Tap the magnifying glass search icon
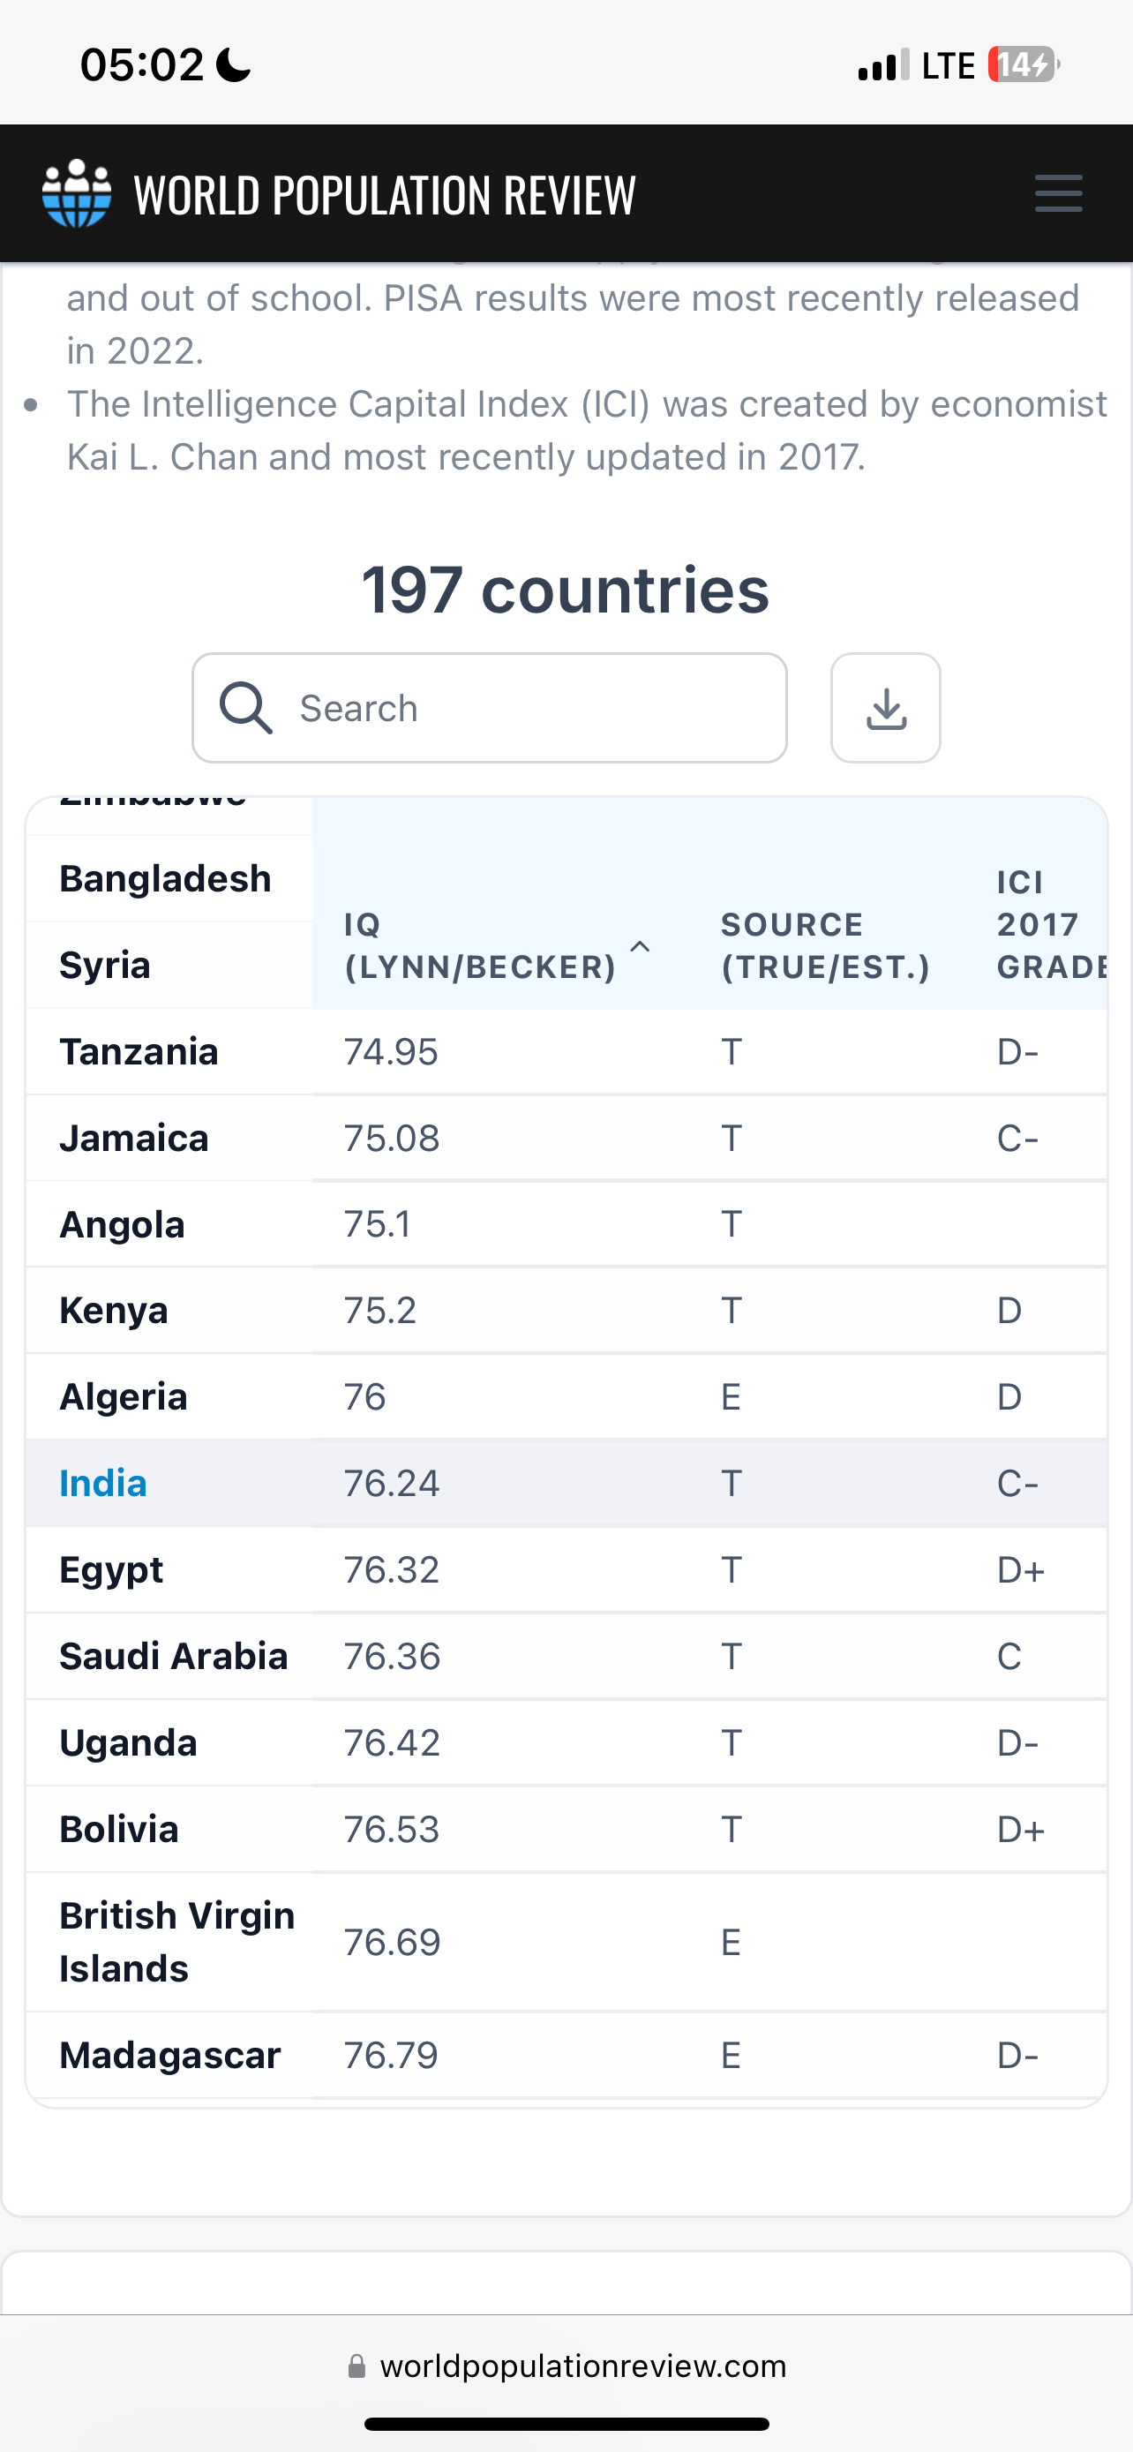1133x2452 pixels. tap(246, 708)
